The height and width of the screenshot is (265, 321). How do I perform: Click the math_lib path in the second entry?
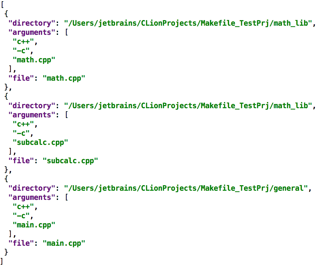point(188,105)
